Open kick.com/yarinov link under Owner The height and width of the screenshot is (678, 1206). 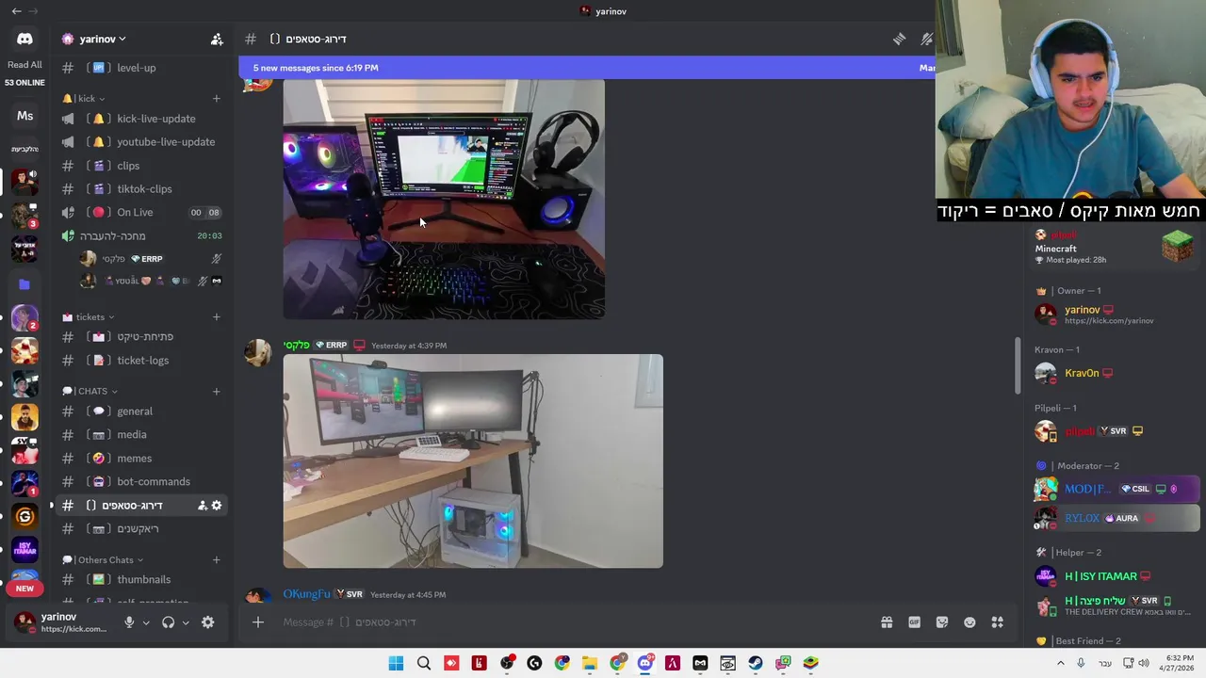[x=1109, y=321]
